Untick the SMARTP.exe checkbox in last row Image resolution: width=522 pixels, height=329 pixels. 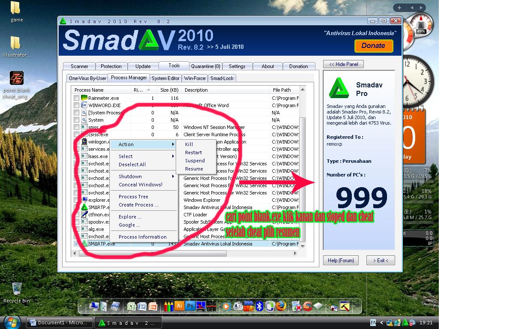pyautogui.click(x=76, y=244)
